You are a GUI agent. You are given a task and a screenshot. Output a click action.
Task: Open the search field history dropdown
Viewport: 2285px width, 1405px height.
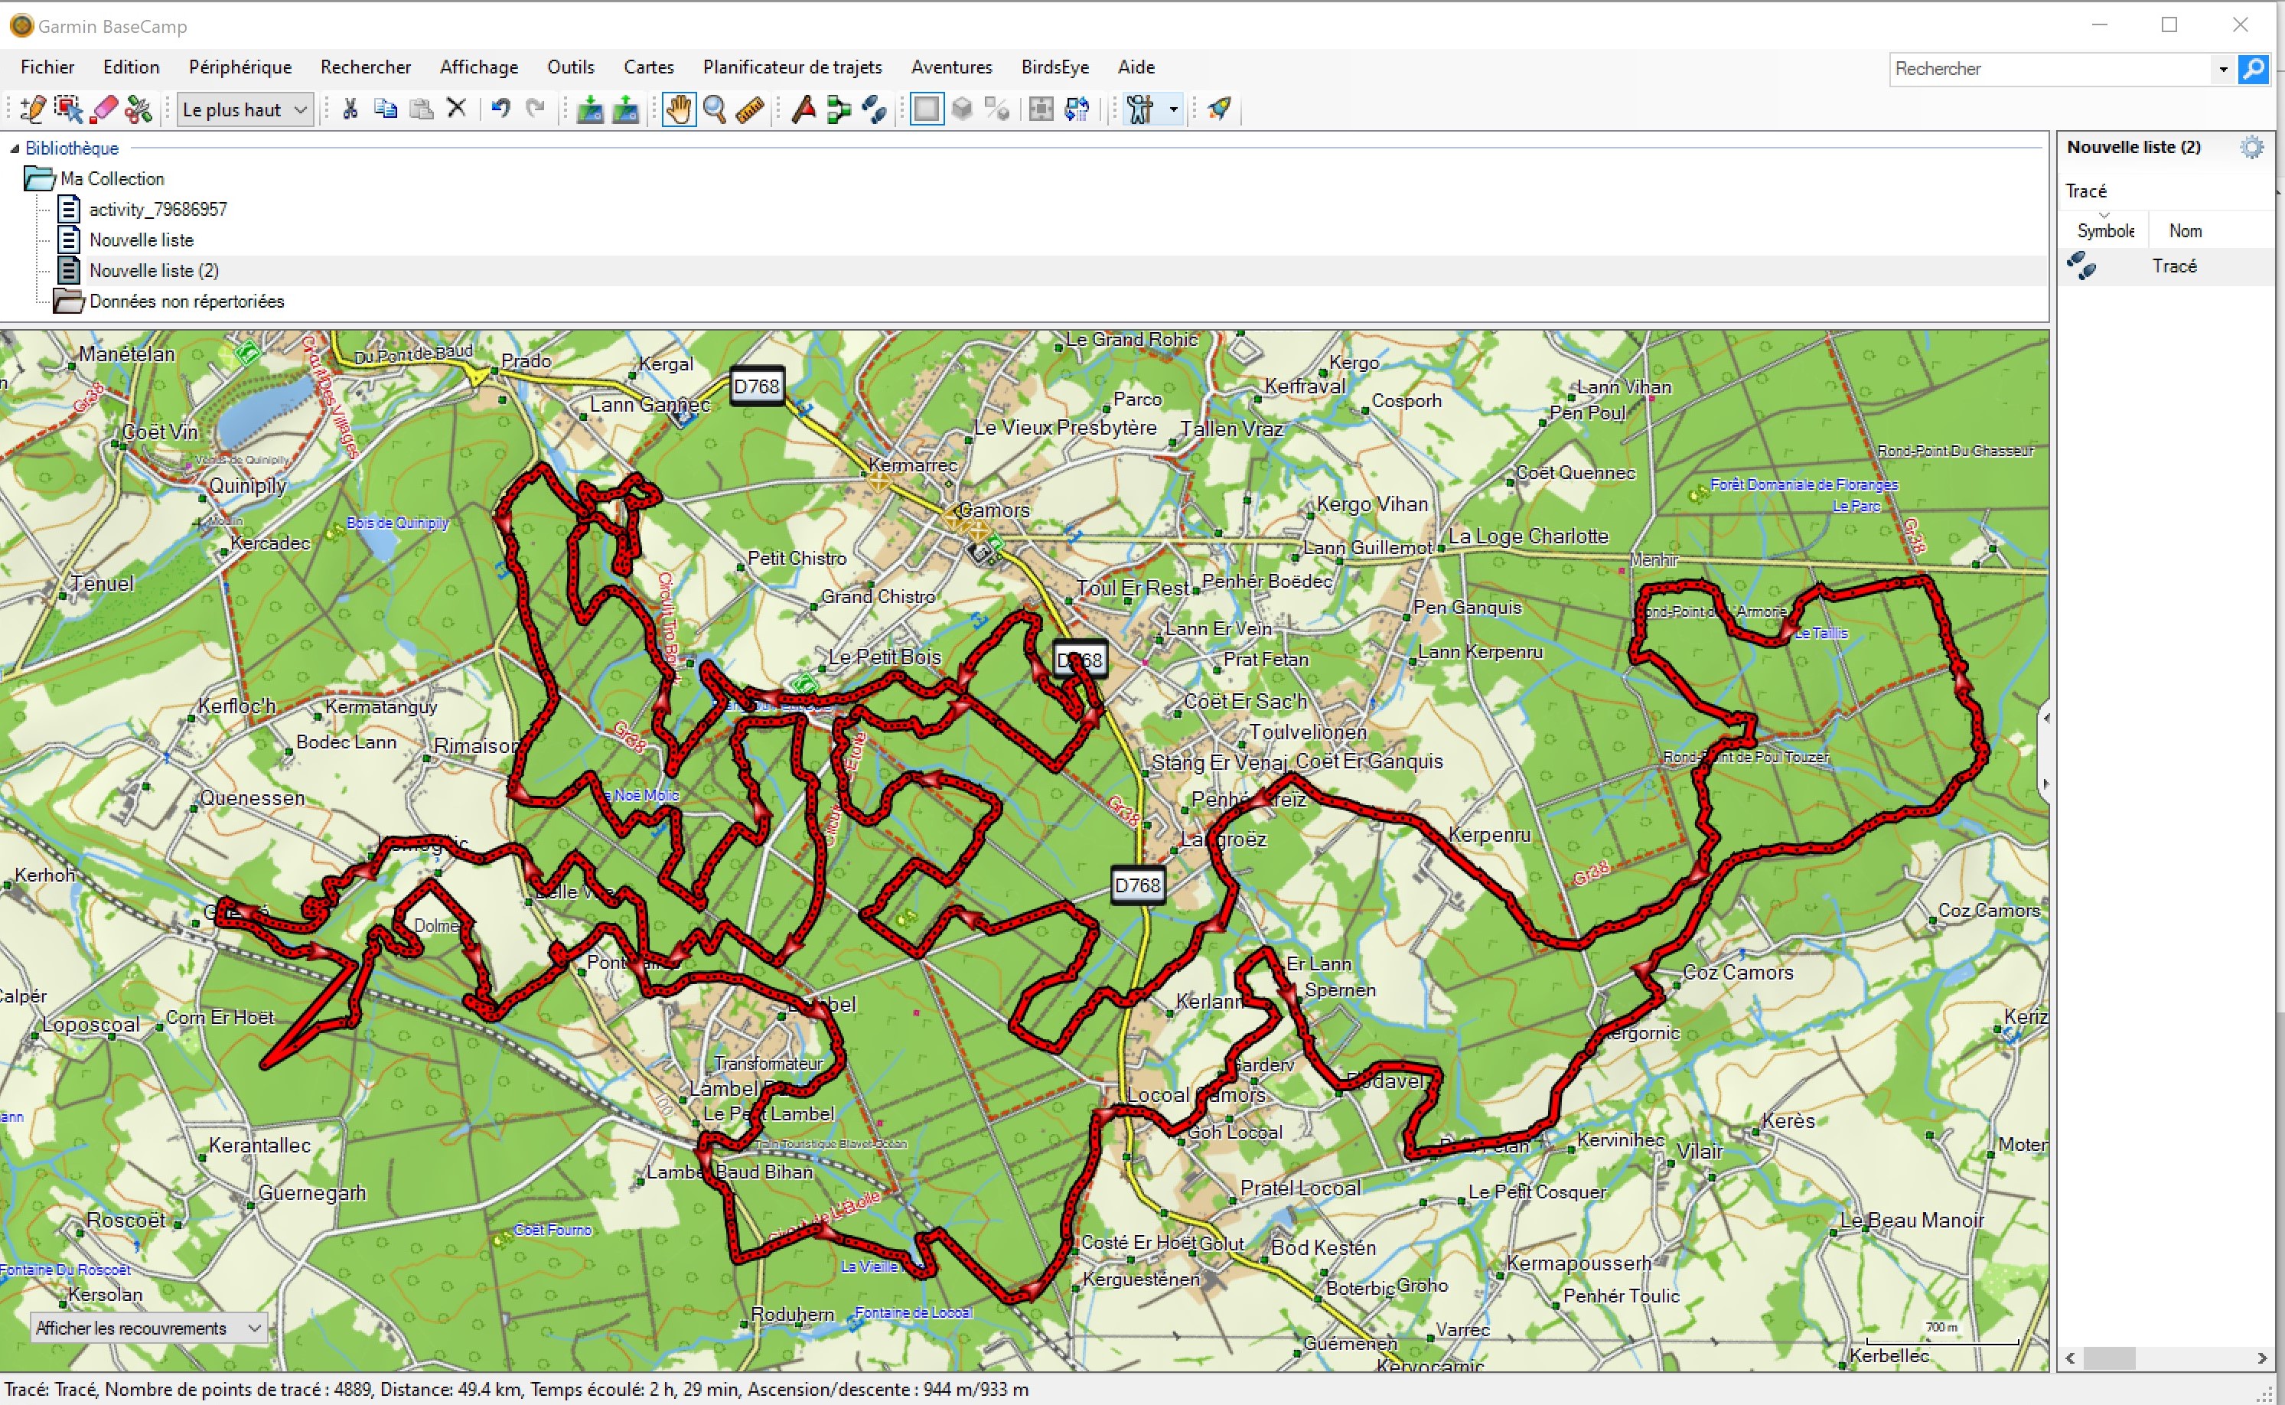[x=2223, y=69]
